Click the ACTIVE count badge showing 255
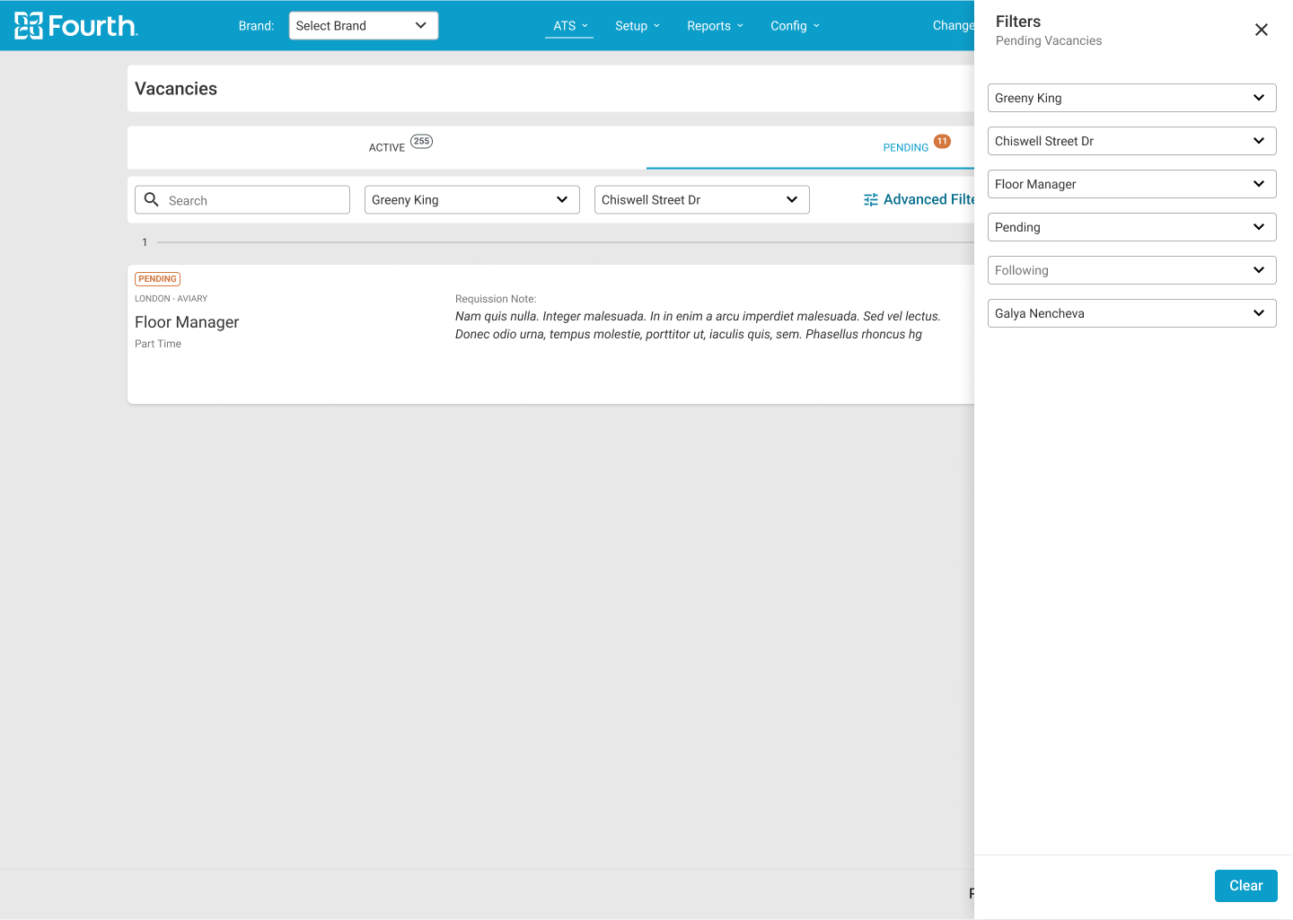This screenshot has width=1293, height=920. [x=420, y=141]
